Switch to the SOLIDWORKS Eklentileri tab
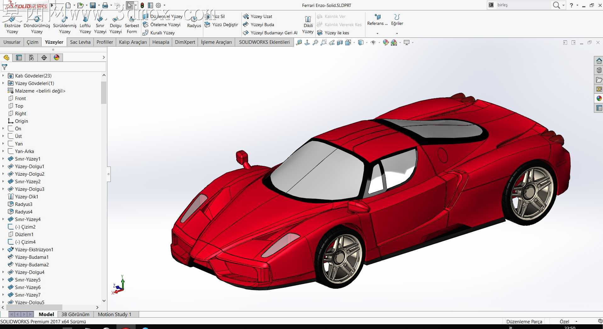The image size is (603, 329). click(264, 42)
